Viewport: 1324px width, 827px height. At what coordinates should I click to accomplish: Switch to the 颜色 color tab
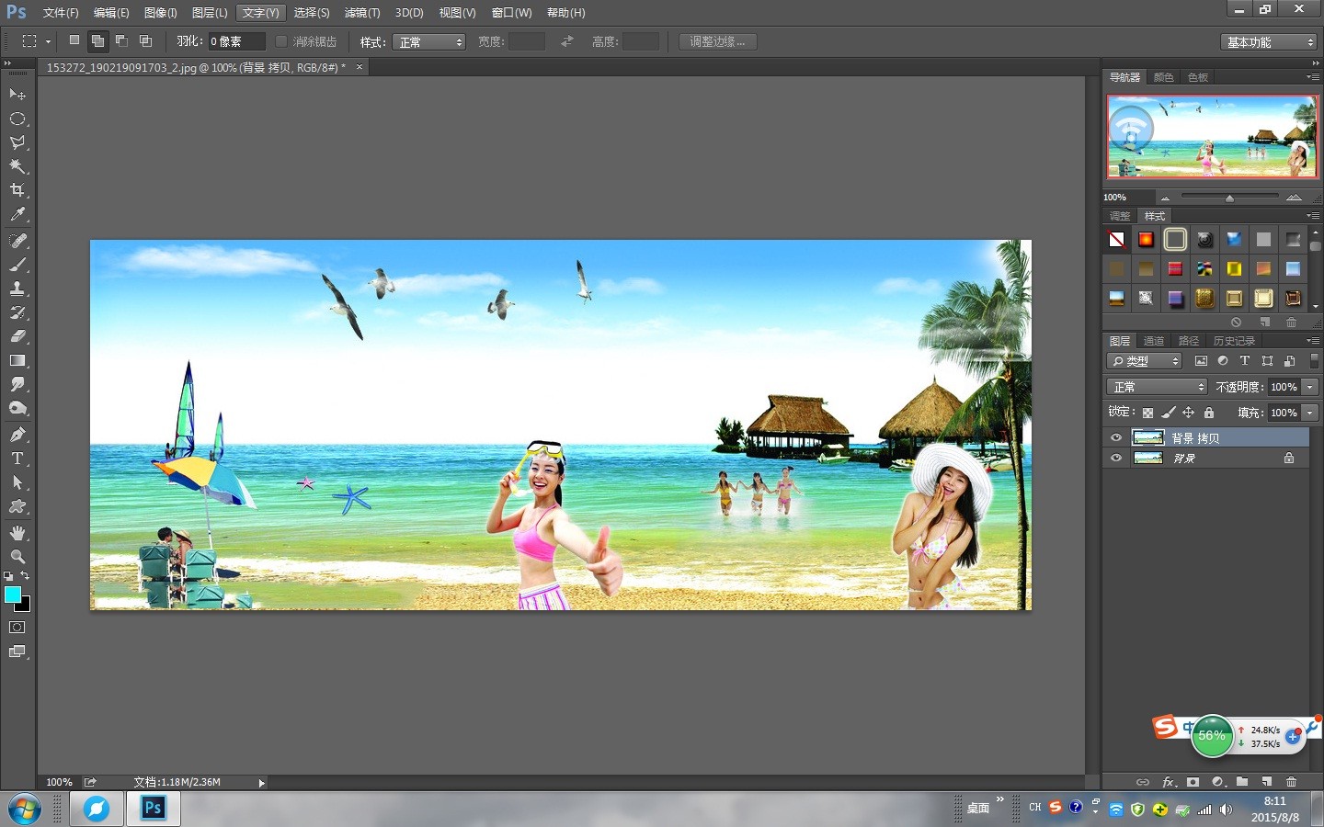point(1163,77)
